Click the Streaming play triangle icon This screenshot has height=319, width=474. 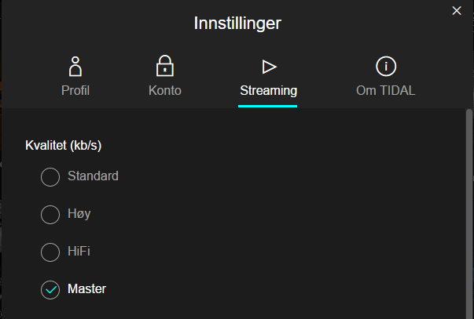269,66
